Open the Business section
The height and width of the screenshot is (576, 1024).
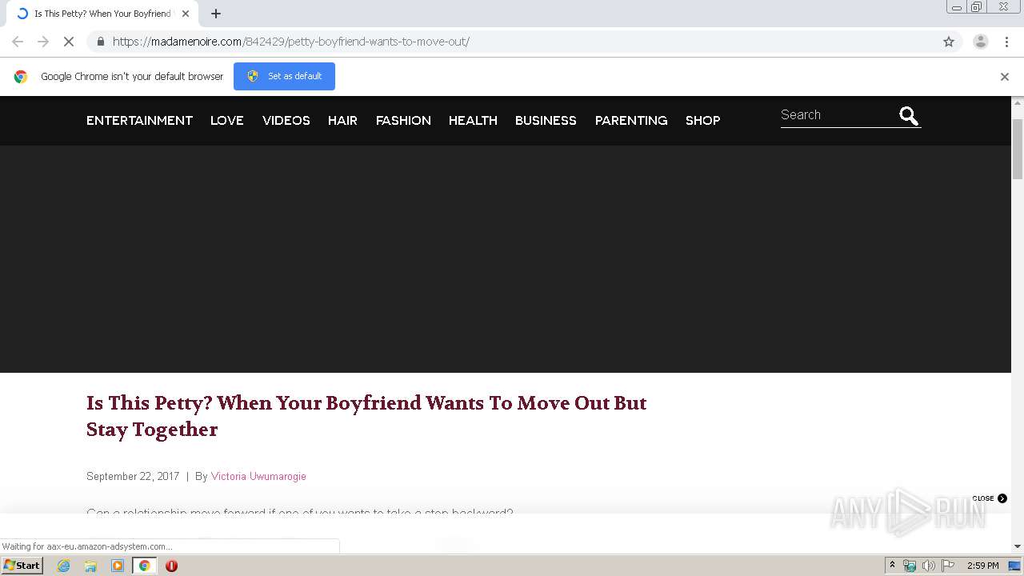coord(546,120)
